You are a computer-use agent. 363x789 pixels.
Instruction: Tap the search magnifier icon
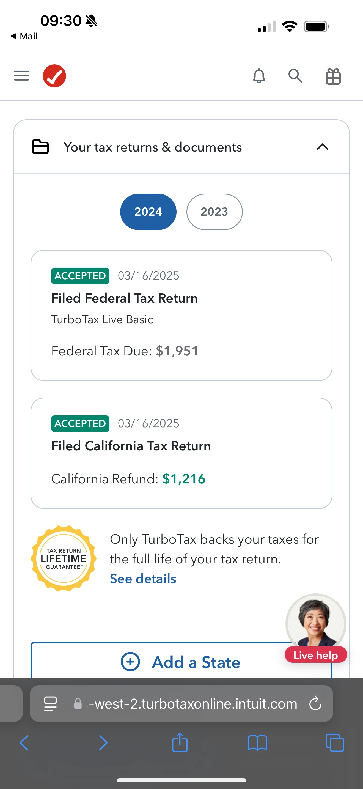(x=295, y=76)
